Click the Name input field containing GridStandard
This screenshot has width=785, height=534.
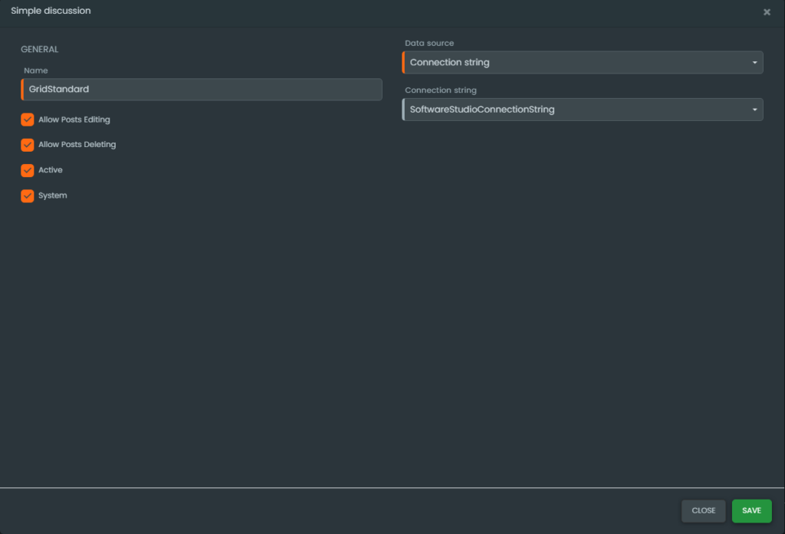pyautogui.click(x=202, y=90)
